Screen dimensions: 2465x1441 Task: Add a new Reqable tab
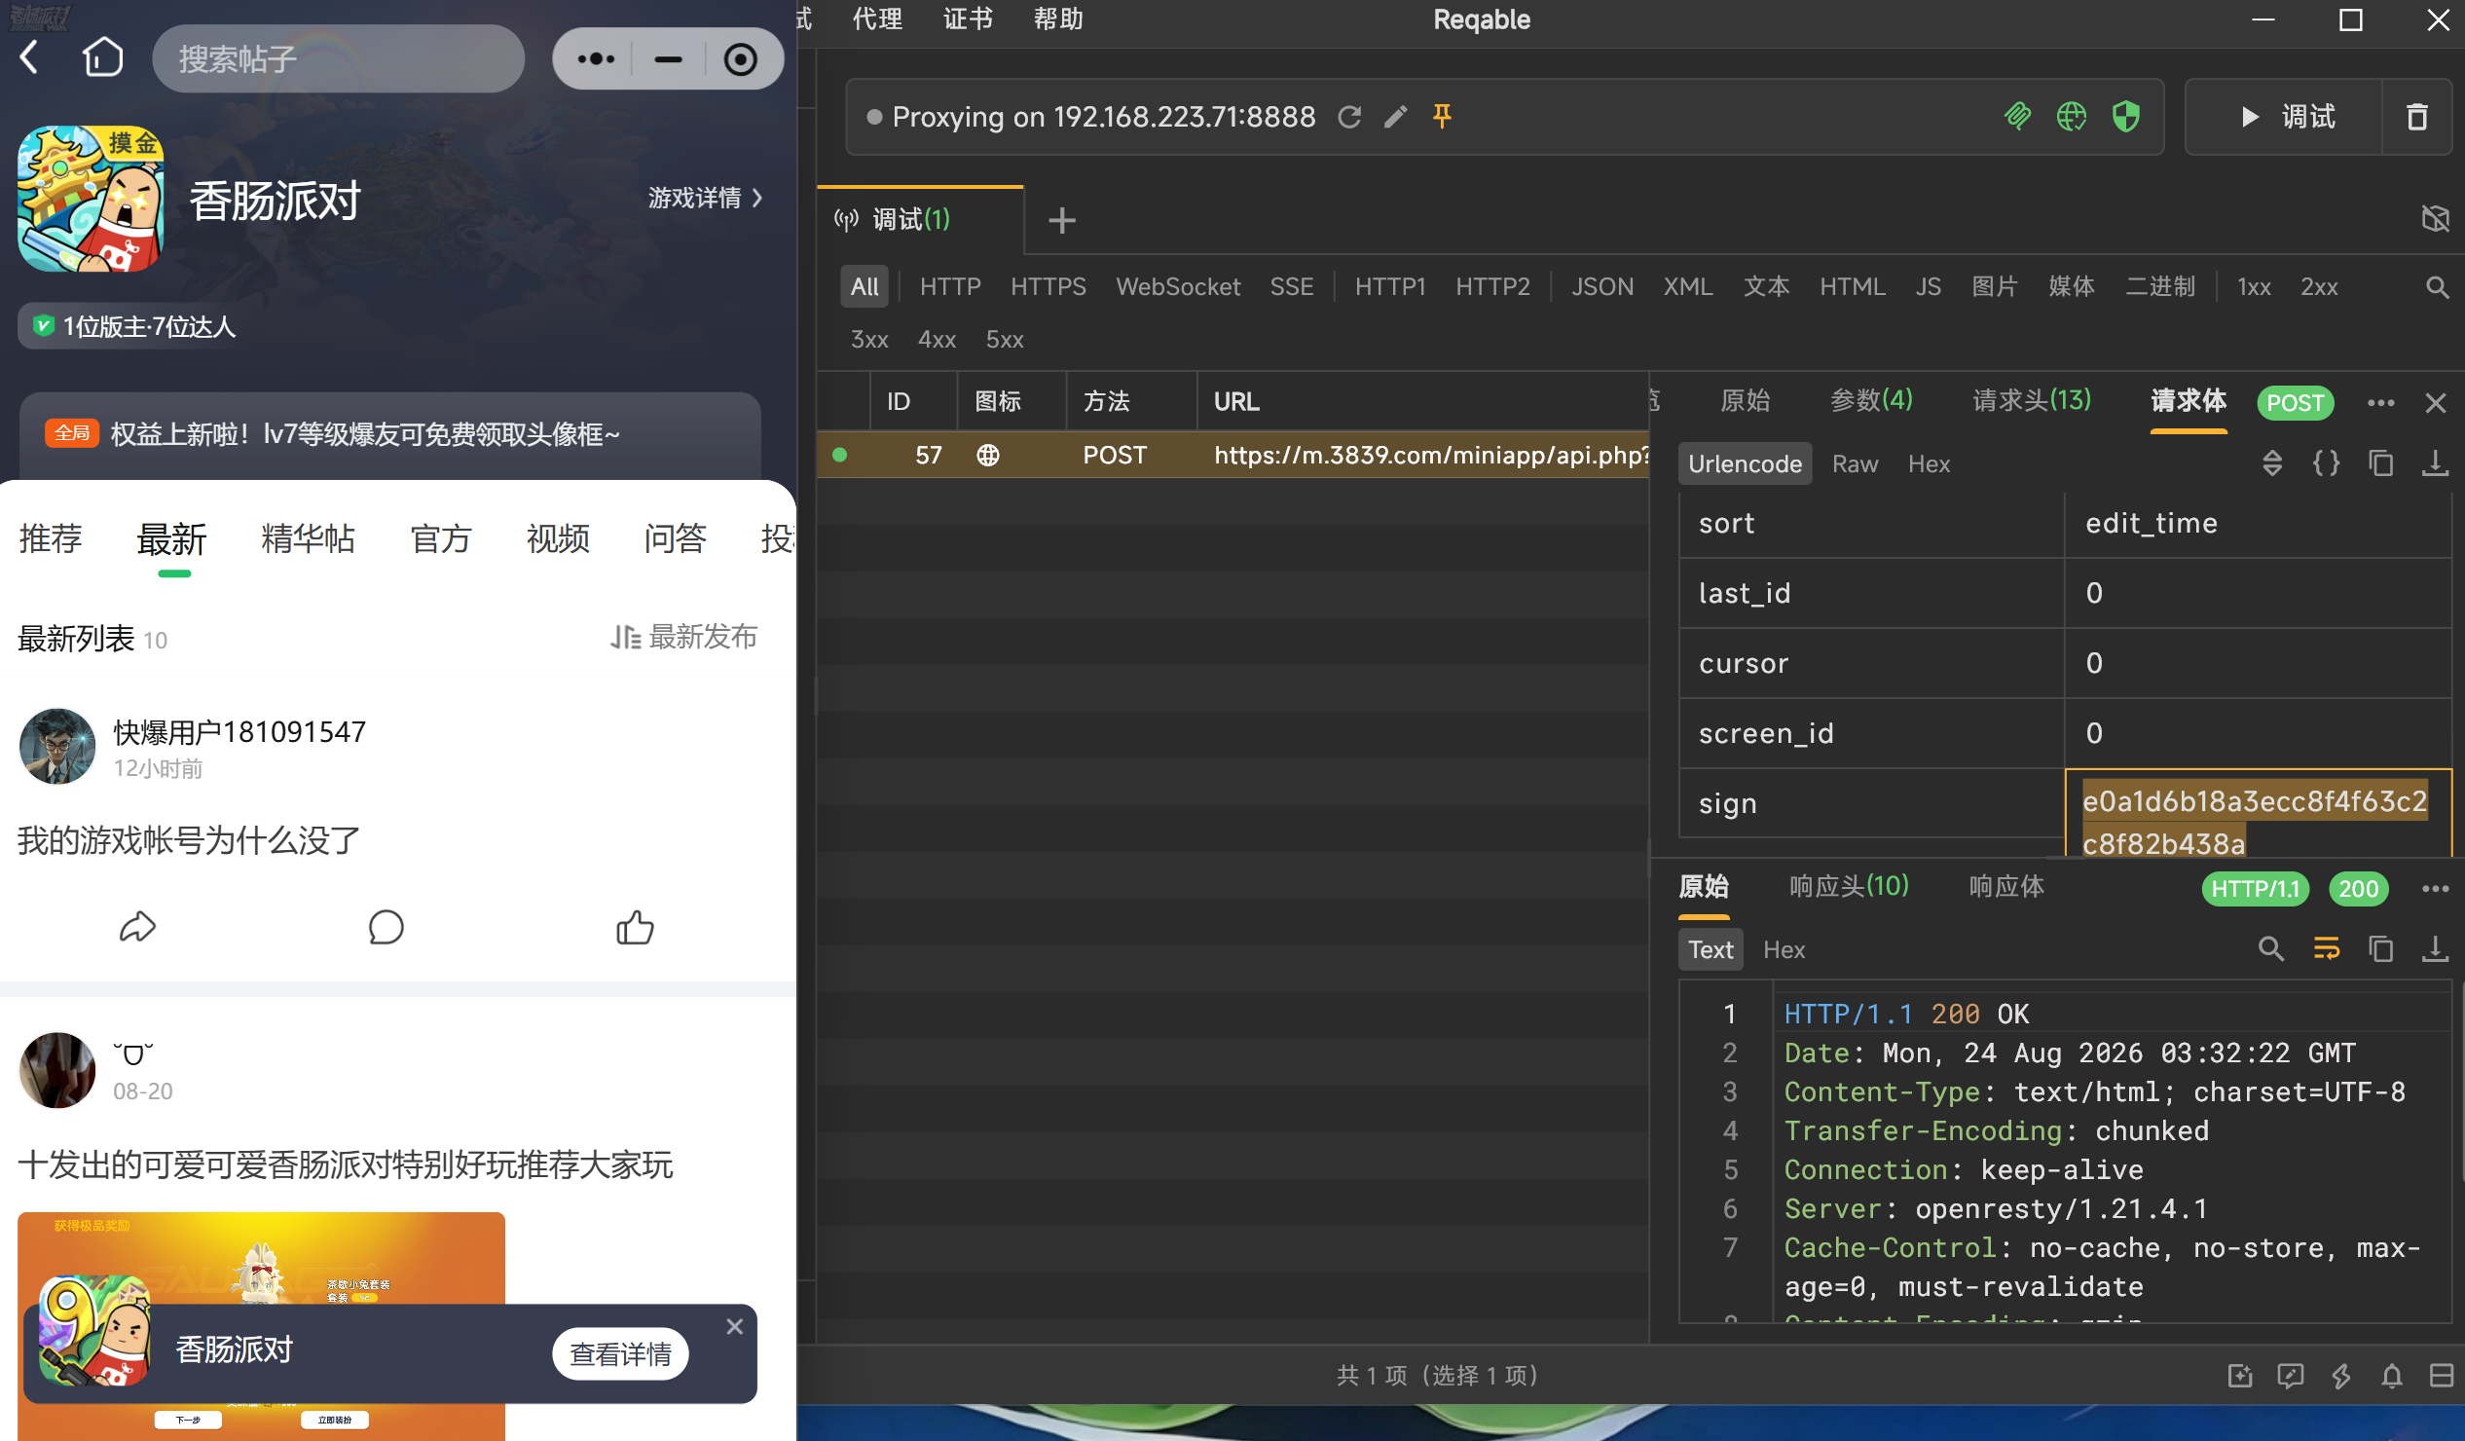1062,220
